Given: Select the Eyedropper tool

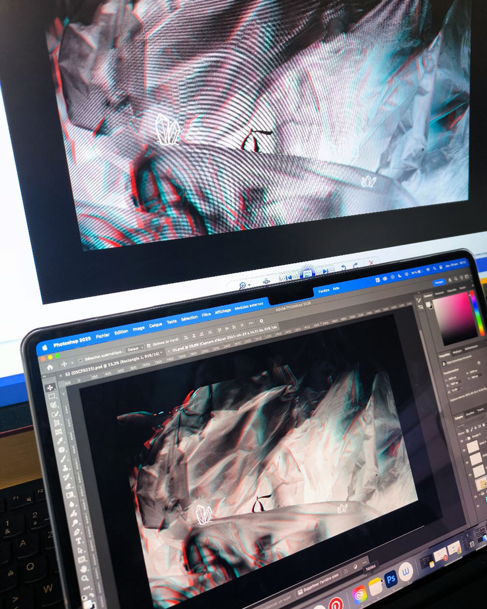Looking at the screenshot, I should 60,441.
